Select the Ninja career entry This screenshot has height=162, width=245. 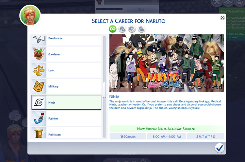pos(66,102)
